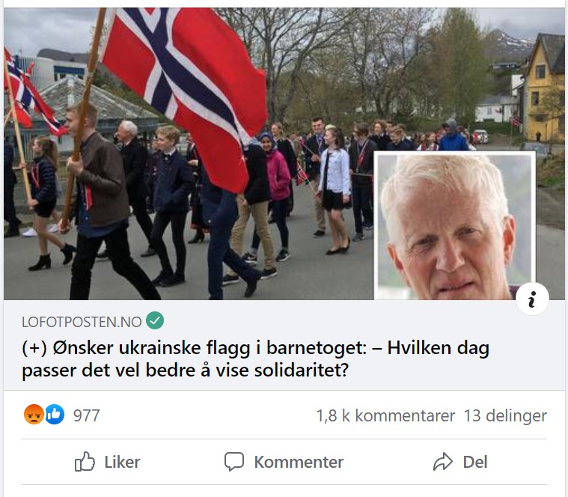Show the 13 delinger list

pyautogui.click(x=505, y=415)
